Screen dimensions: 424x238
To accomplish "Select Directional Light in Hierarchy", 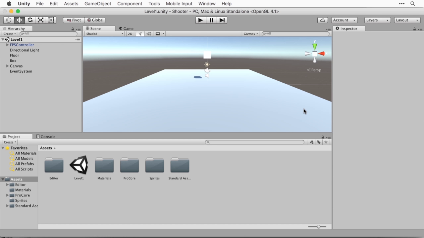I will point(25,50).
